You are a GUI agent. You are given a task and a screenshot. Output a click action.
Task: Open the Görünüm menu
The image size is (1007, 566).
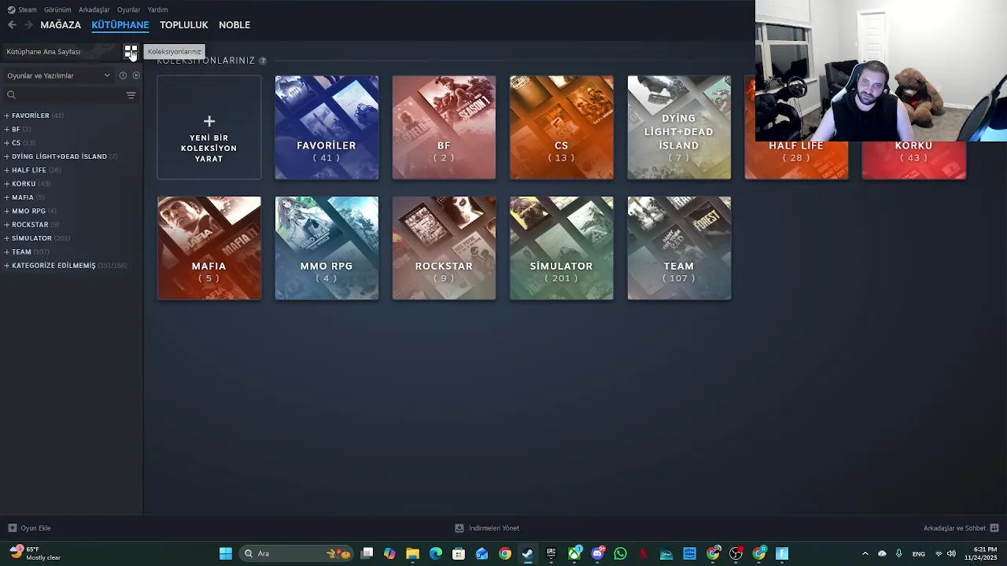point(57,9)
